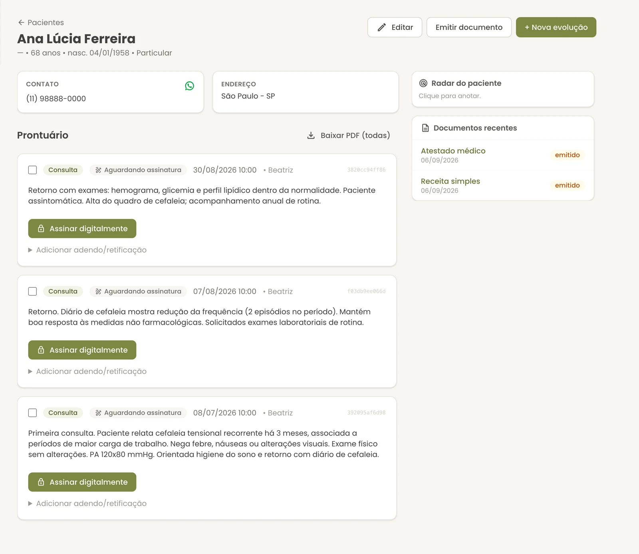
Task: Click the lock icon on the 07/08/2026 sign button
Action: (41, 350)
